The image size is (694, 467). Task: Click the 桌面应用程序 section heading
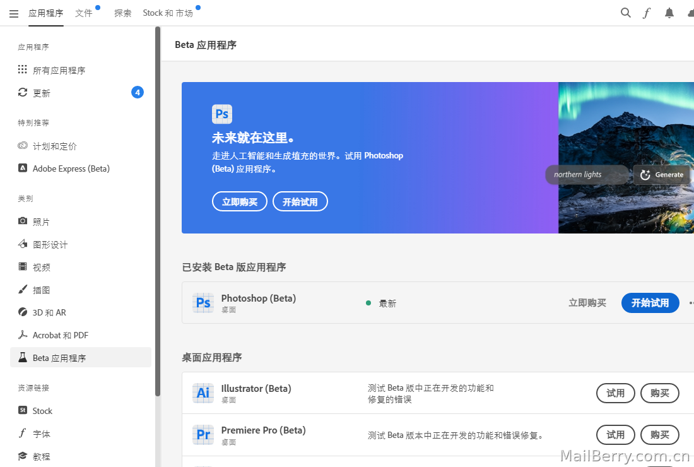tap(211, 357)
